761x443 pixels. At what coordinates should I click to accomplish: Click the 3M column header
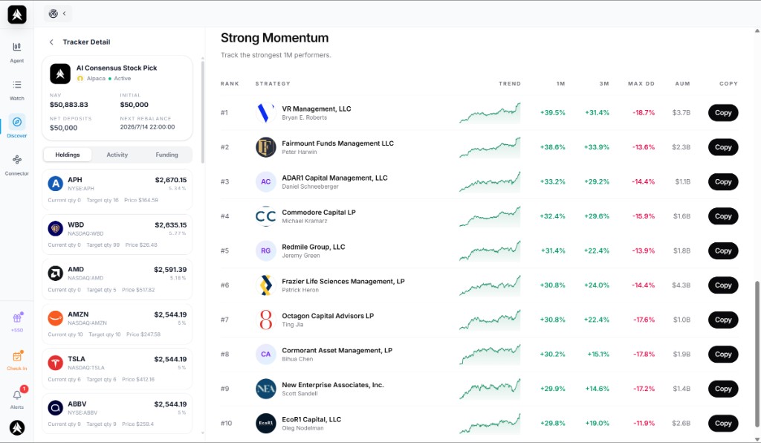click(603, 84)
